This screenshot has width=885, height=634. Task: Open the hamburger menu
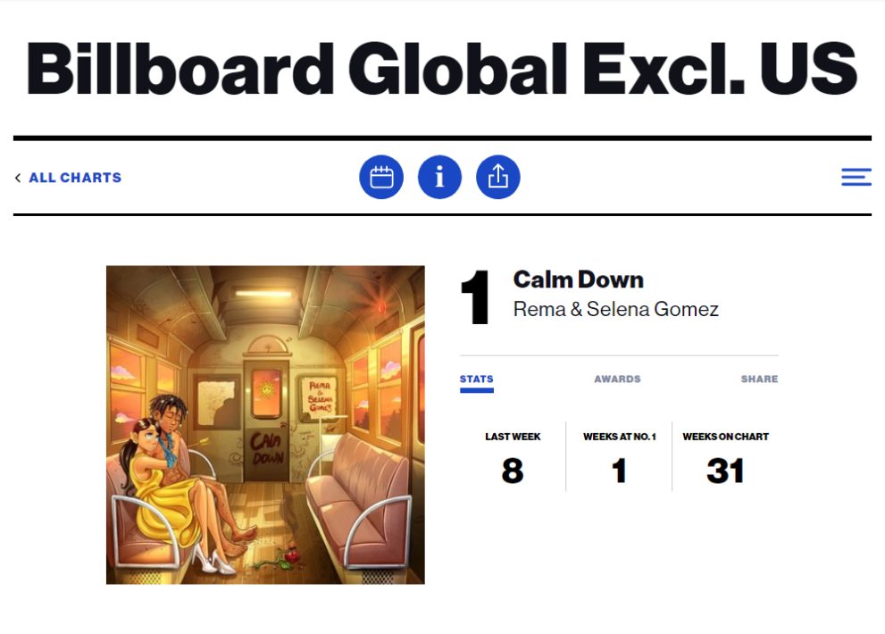856,177
